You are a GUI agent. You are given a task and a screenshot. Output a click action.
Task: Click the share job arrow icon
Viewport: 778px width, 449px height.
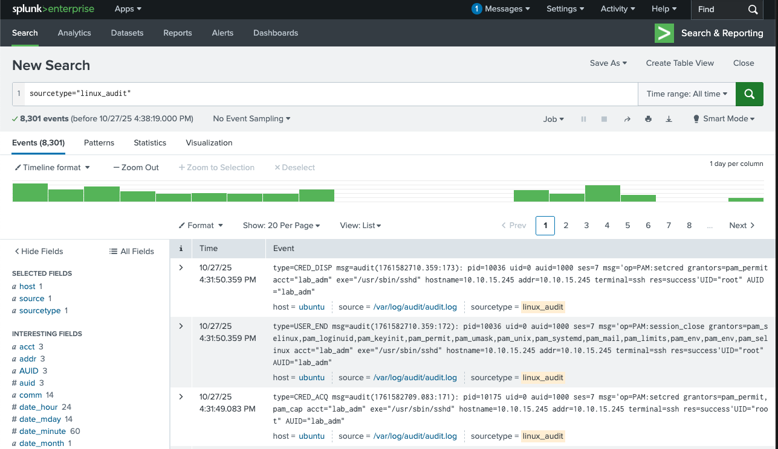627,119
